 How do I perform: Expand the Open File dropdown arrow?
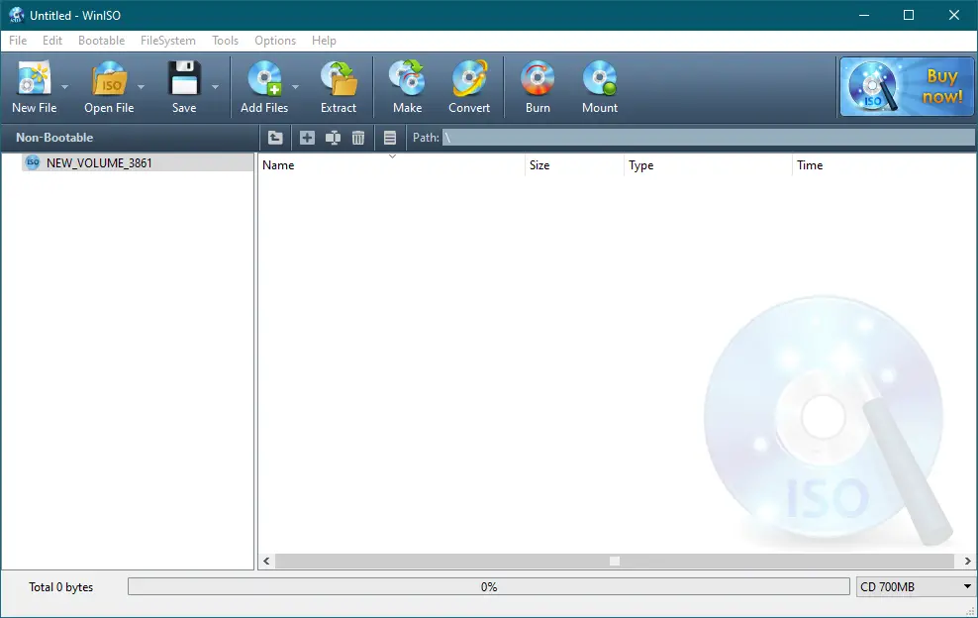coord(141,87)
